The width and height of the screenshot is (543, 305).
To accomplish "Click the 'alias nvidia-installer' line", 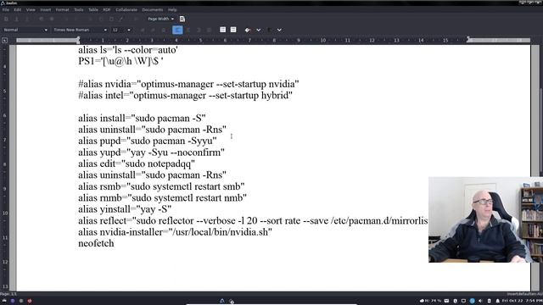I will [175, 232].
